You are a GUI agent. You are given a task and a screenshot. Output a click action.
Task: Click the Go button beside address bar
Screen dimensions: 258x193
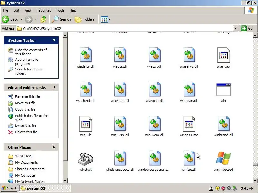(247, 28)
